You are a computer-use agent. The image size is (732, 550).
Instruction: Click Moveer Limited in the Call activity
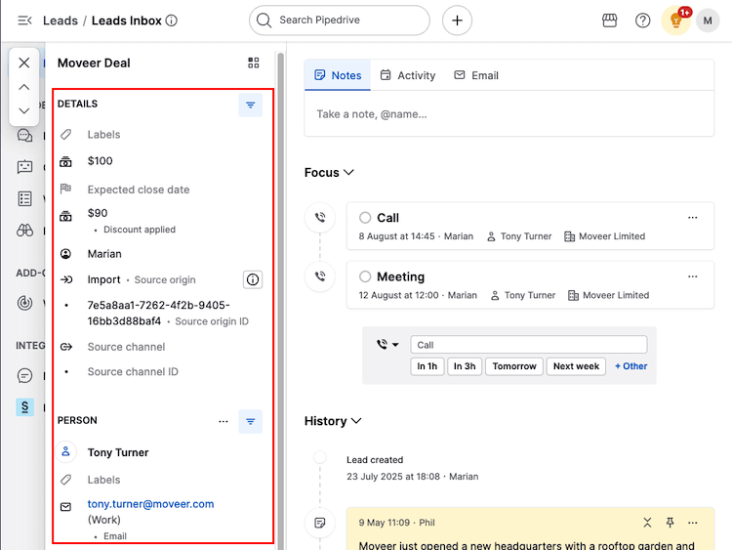tap(612, 236)
